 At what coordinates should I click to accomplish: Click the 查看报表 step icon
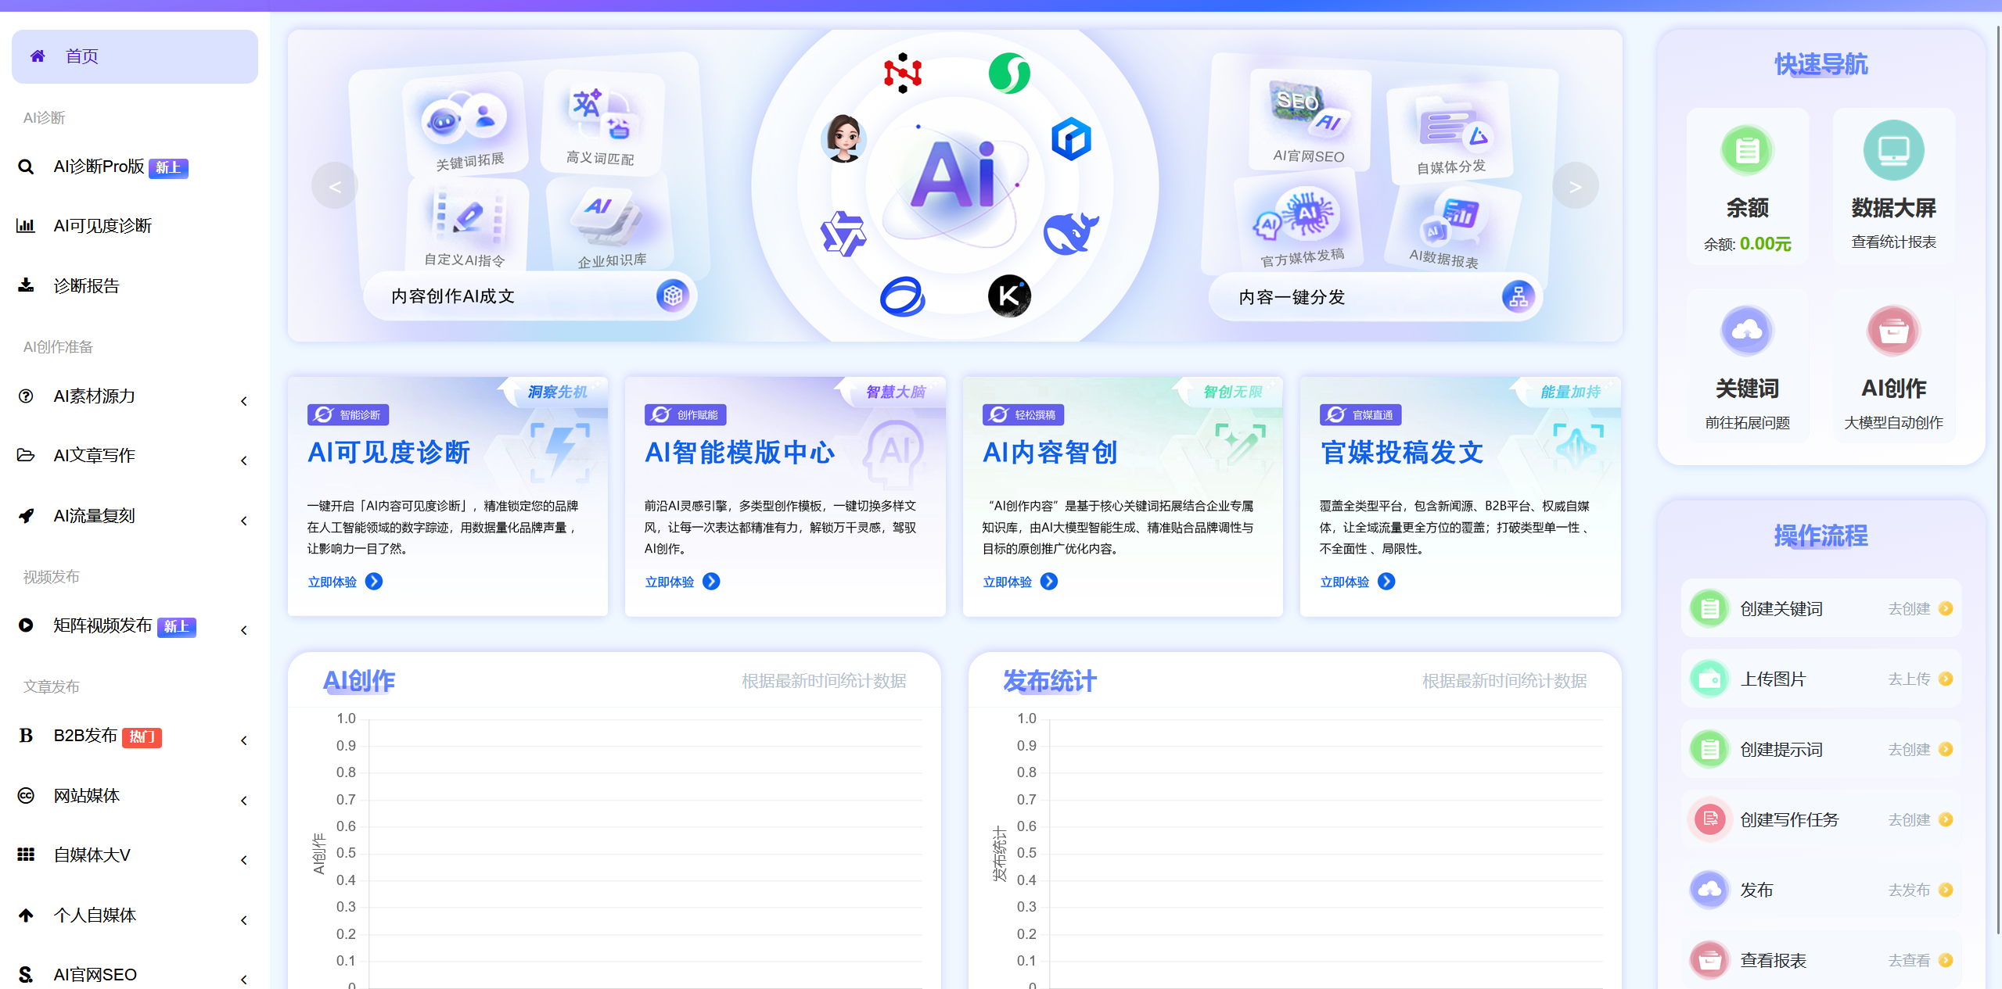(x=1709, y=960)
